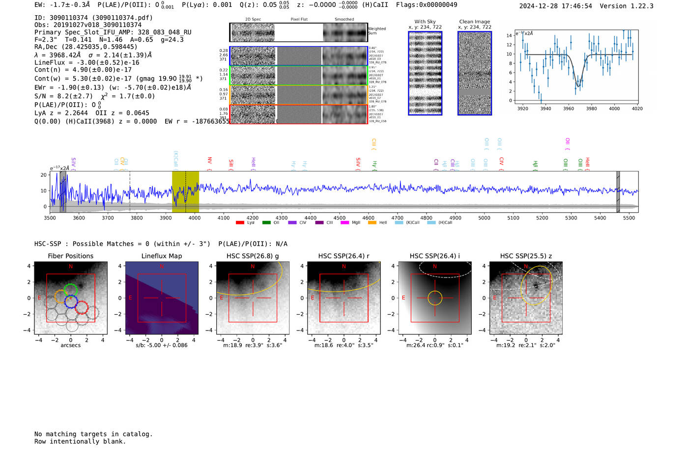Screen dimensions: 688x468
Task: Click the purple HeII label above the spectrum
Action: (x=254, y=164)
